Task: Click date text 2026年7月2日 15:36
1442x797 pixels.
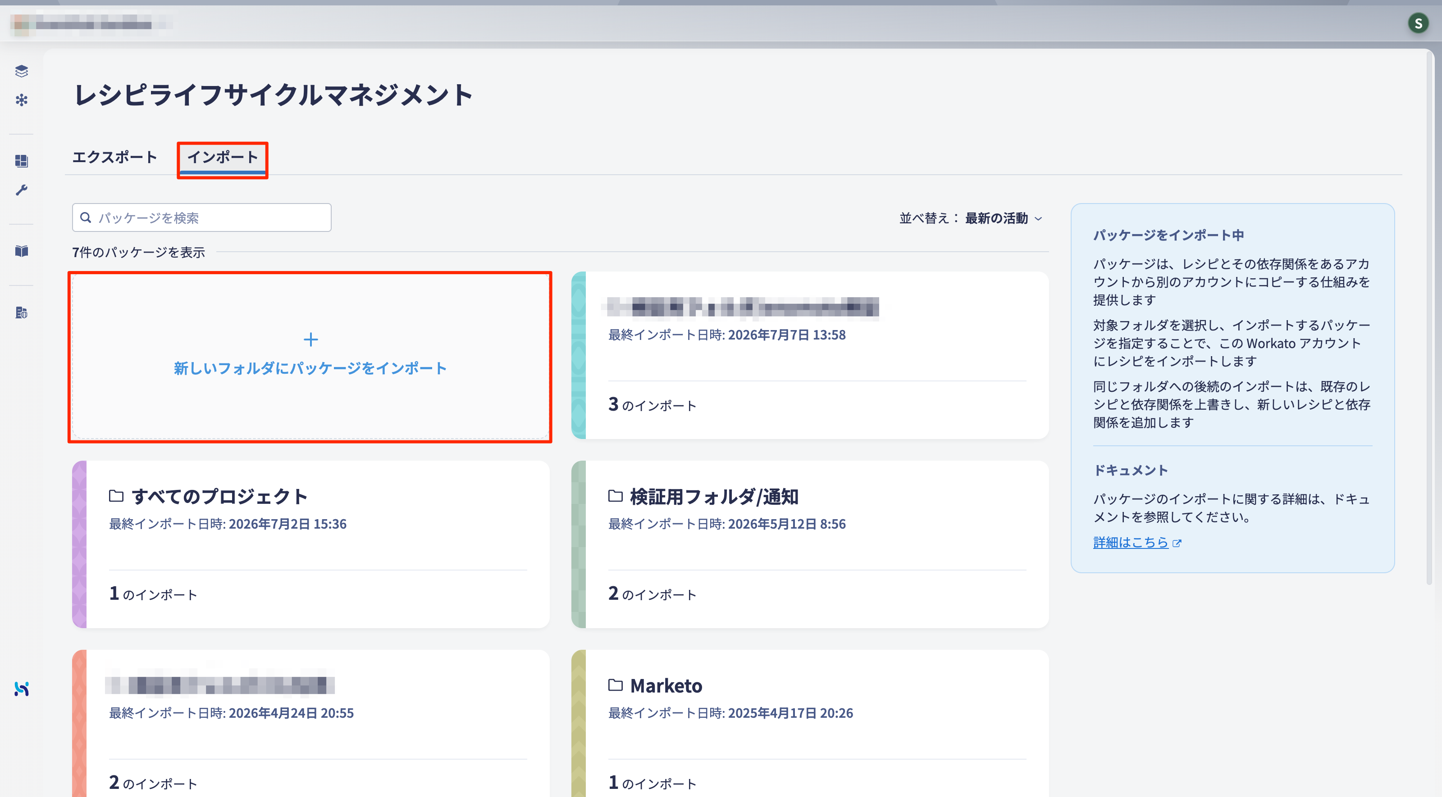Action: click(288, 524)
